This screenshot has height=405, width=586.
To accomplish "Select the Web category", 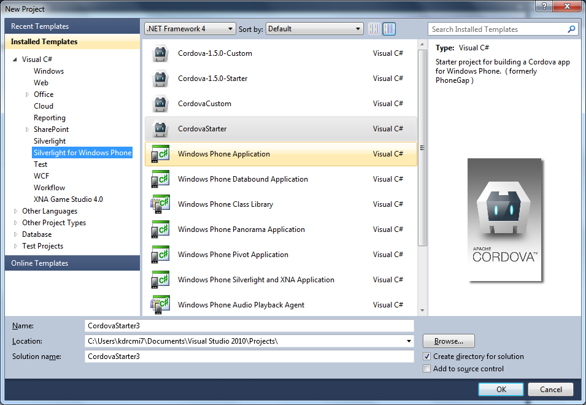I will pyautogui.click(x=41, y=83).
